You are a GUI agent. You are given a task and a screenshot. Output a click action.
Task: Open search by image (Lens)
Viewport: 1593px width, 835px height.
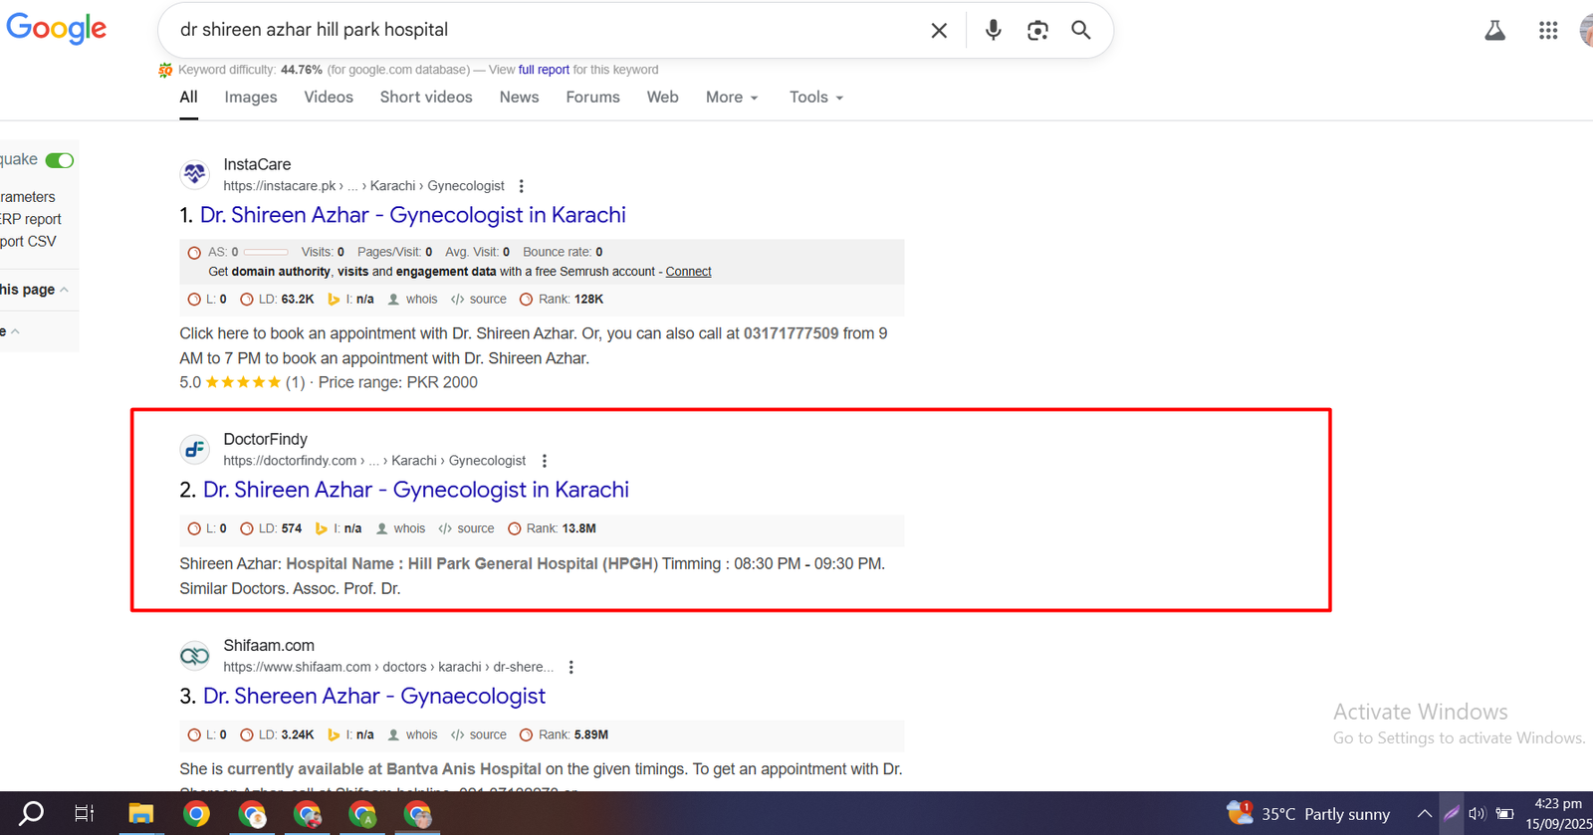pyautogui.click(x=1037, y=31)
